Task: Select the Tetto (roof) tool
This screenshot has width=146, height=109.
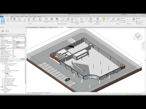Action: point(29,20)
